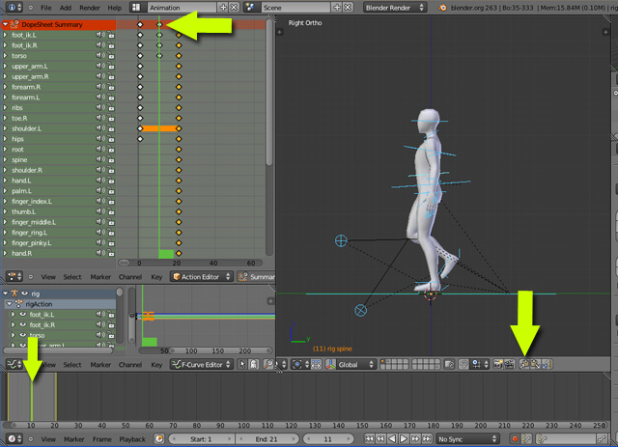Screen dimensions: 618x447
Task: Open the Dope Sheet editor type selector
Action: tap(14, 276)
